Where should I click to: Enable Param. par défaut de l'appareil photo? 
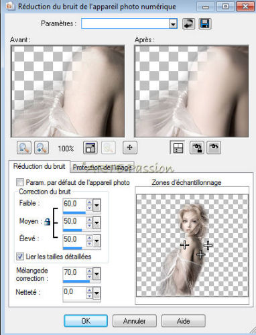tap(20, 182)
